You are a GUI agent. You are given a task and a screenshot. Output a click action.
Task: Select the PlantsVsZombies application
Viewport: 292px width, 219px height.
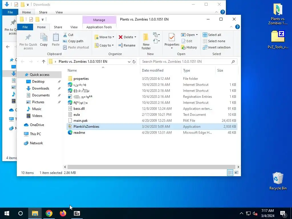tap(152, 126)
